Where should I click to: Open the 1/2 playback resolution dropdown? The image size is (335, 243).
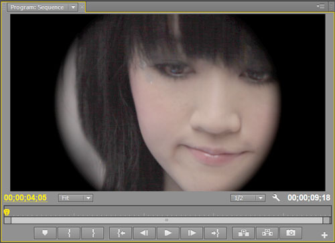(248, 198)
